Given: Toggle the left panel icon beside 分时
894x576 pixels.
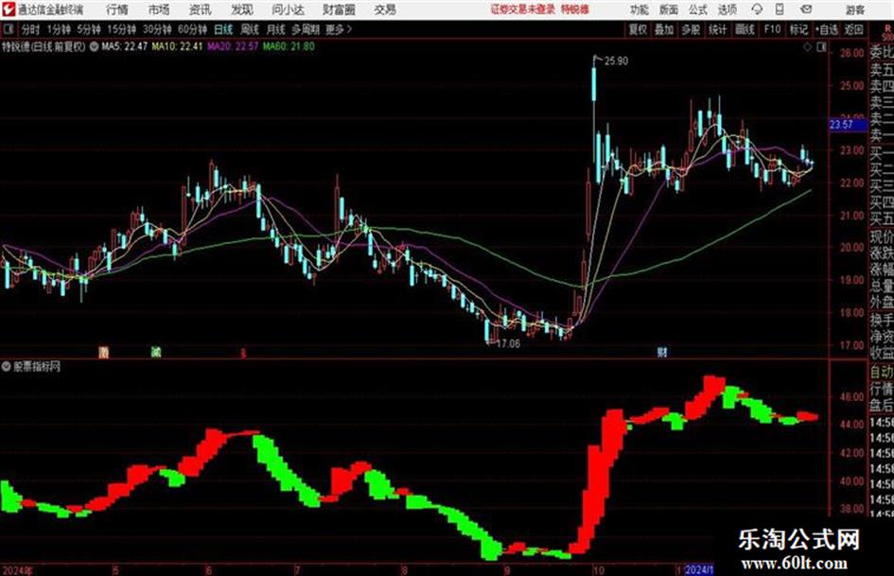Looking at the screenshot, I should [x=8, y=29].
